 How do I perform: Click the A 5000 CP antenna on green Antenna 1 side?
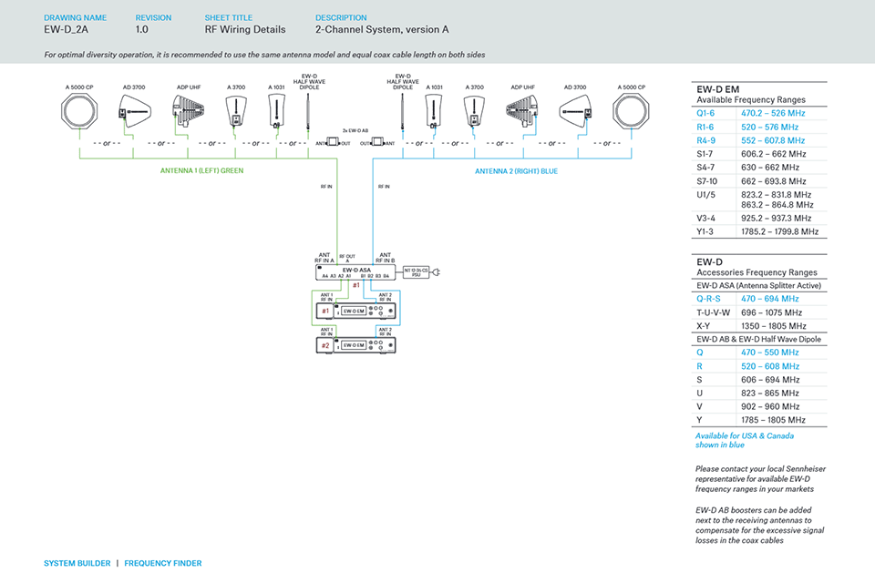[79, 110]
